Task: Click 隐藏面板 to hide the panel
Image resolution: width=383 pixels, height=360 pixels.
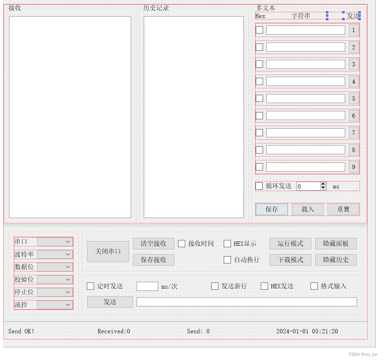Action: click(x=336, y=244)
